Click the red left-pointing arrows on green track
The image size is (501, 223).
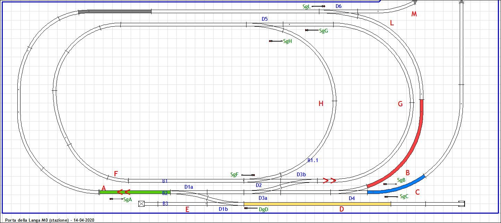123,192
